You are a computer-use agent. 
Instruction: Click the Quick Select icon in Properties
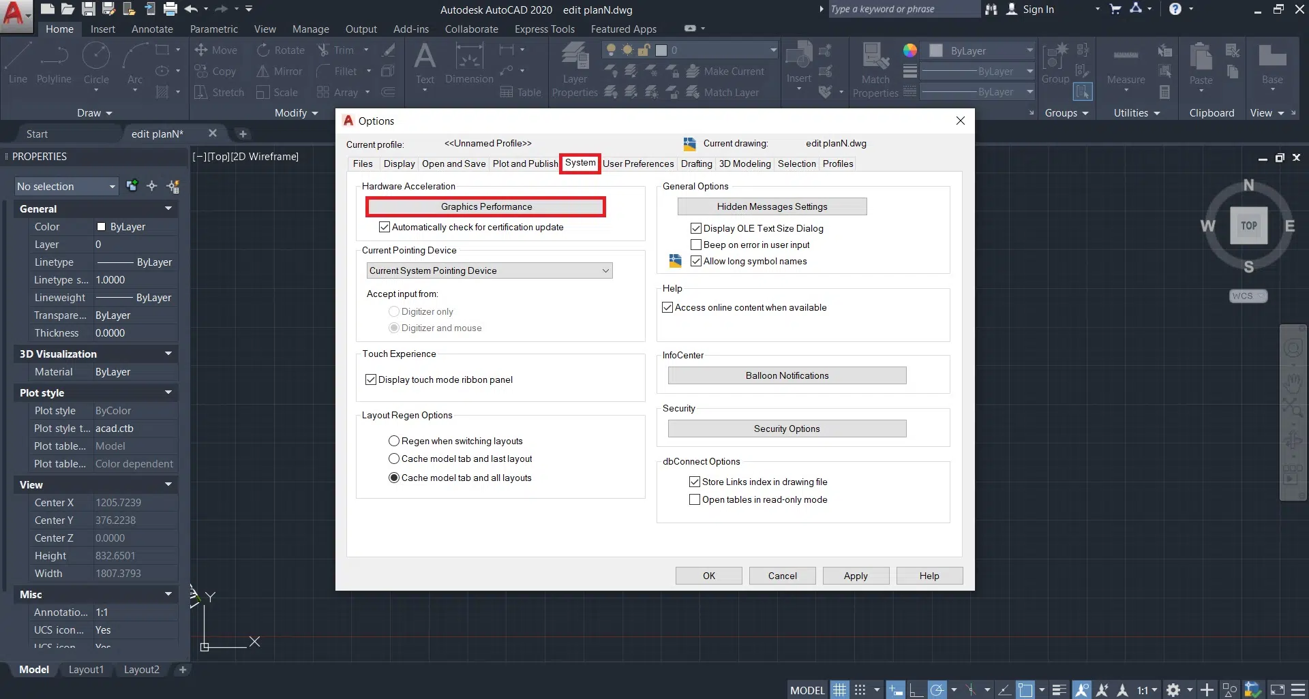click(173, 186)
